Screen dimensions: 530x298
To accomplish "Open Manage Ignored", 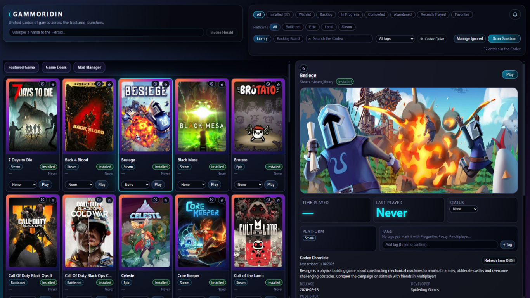I will click(x=470, y=39).
